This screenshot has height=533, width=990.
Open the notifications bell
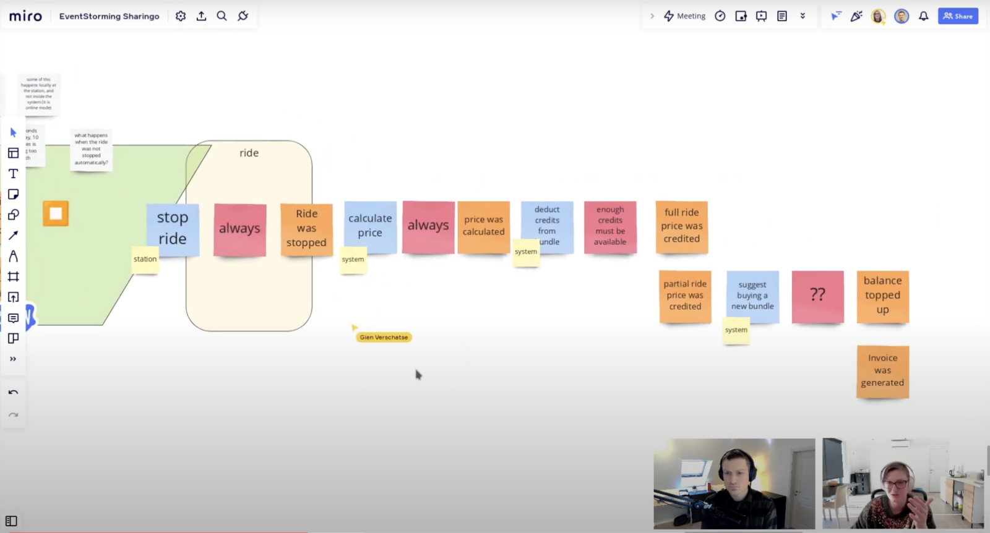pos(923,16)
